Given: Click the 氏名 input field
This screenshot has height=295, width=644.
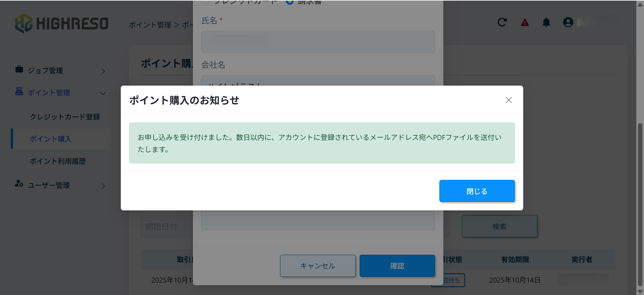Looking at the screenshot, I should point(318,42).
